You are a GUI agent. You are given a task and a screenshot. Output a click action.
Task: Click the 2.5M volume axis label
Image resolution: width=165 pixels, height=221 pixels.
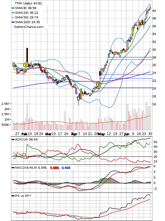(x=5, y=104)
